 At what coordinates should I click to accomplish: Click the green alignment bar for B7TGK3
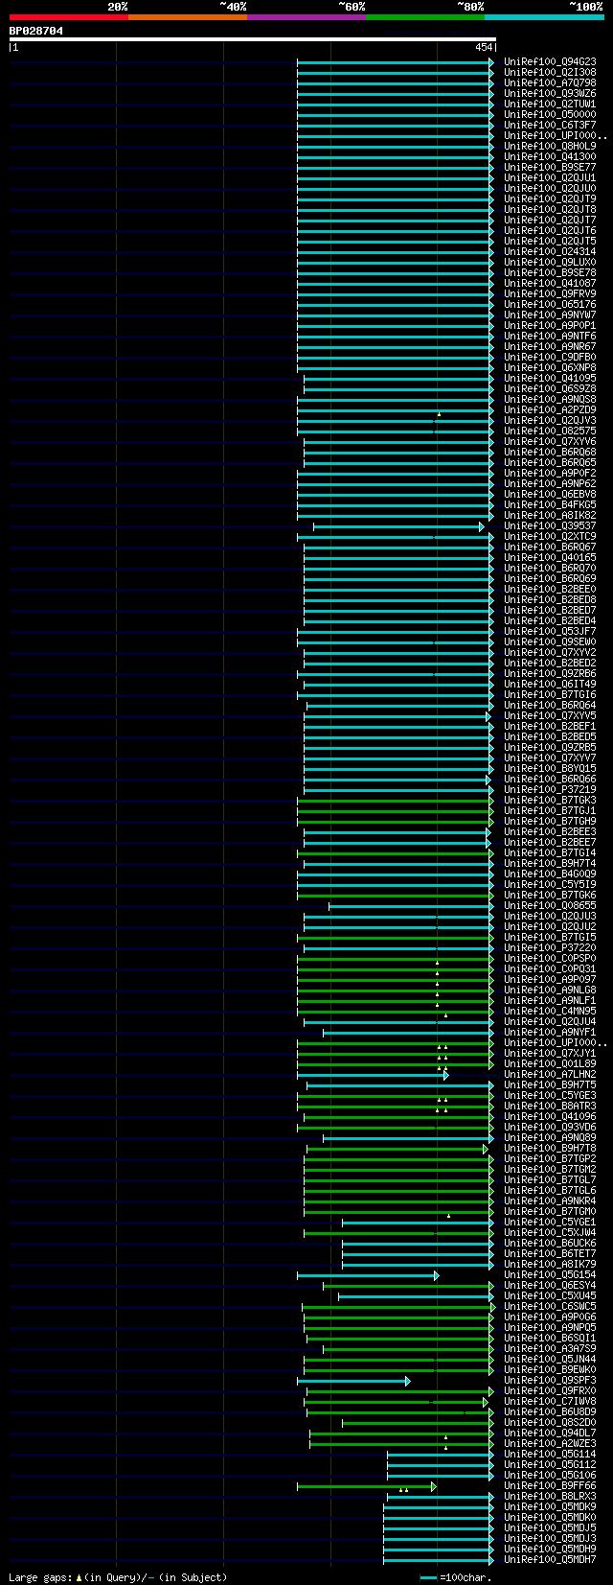click(x=396, y=801)
